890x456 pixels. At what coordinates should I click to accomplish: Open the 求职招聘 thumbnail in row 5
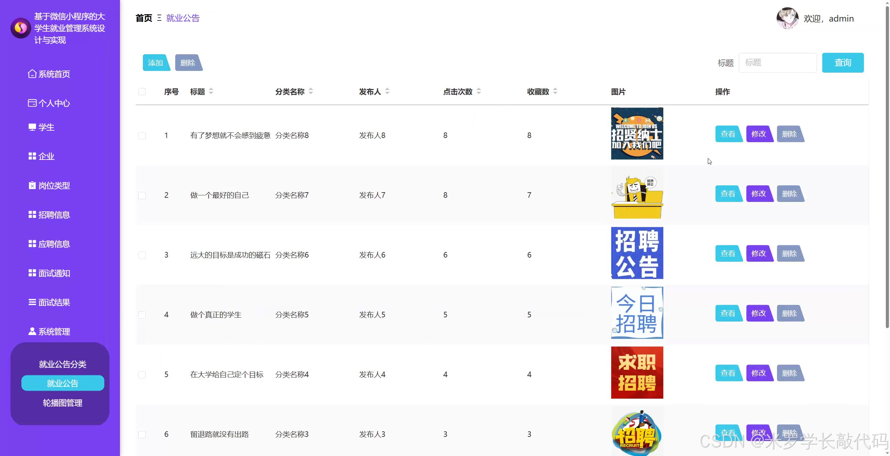[x=637, y=373]
